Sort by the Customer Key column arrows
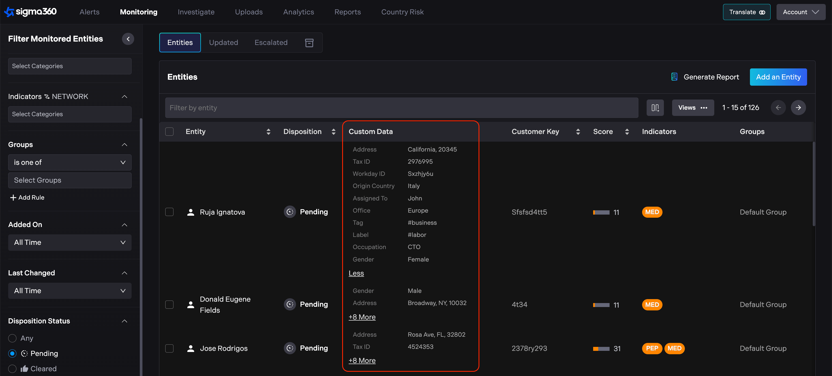This screenshot has height=376, width=832. [x=578, y=132]
